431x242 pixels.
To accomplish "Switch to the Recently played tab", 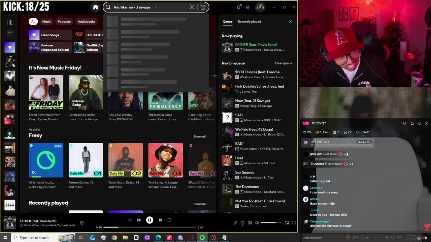I will click(x=249, y=22).
